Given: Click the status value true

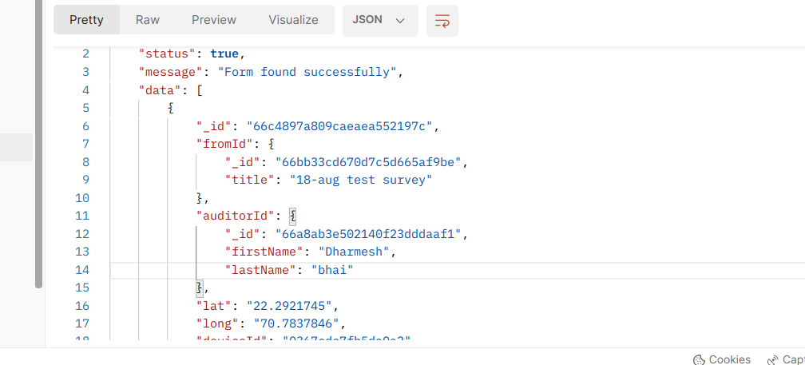Looking at the screenshot, I should [224, 54].
